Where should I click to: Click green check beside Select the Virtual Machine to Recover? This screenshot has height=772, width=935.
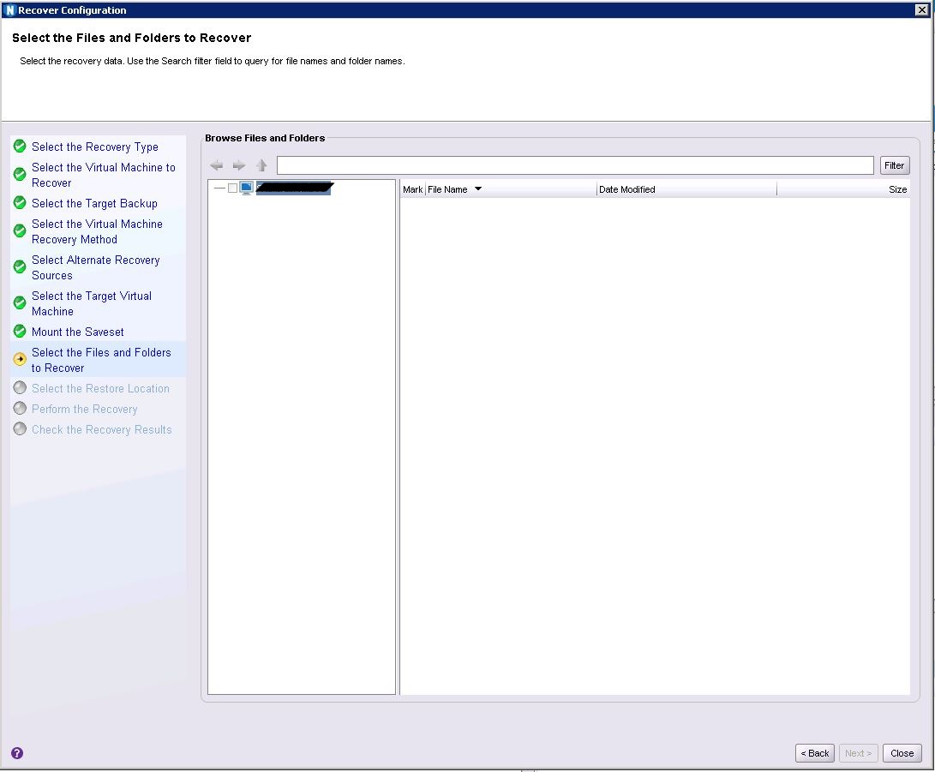pos(20,174)
